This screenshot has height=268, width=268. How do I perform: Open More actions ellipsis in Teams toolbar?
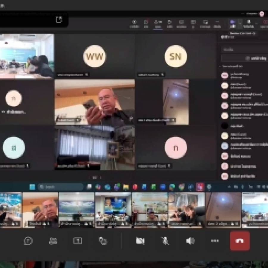[217, 24]
